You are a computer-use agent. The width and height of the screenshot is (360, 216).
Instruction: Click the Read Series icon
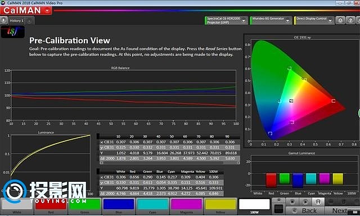point(318,202)
